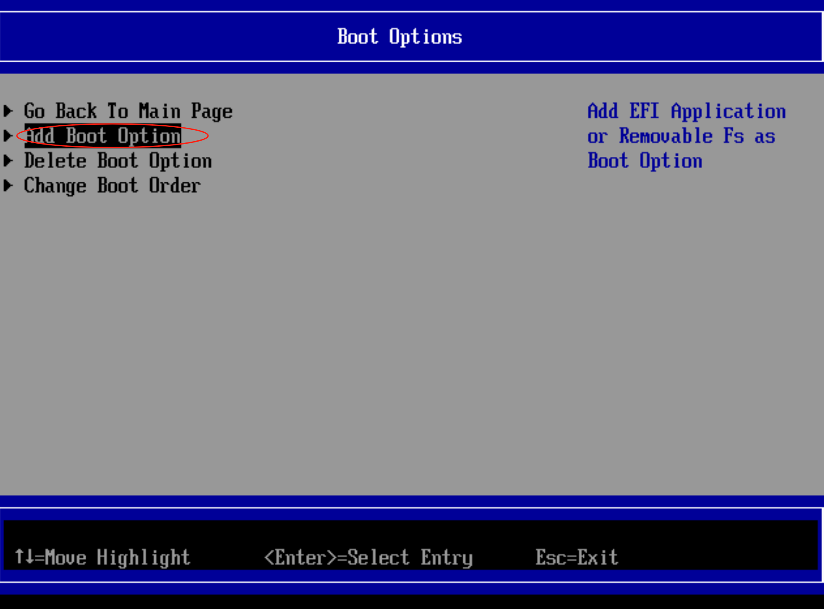The image size is (824, 609).
Task: Click the Move Highlight key hint
Action: 102,557
